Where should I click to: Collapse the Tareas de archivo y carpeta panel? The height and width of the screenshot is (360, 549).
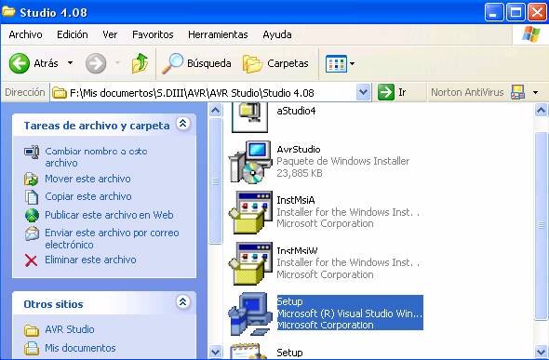[183, 124]
